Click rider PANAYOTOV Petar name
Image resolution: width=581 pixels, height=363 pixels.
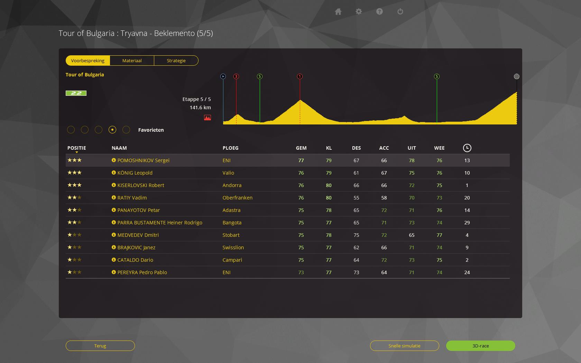pyautogui.click(x=139, y=210)
